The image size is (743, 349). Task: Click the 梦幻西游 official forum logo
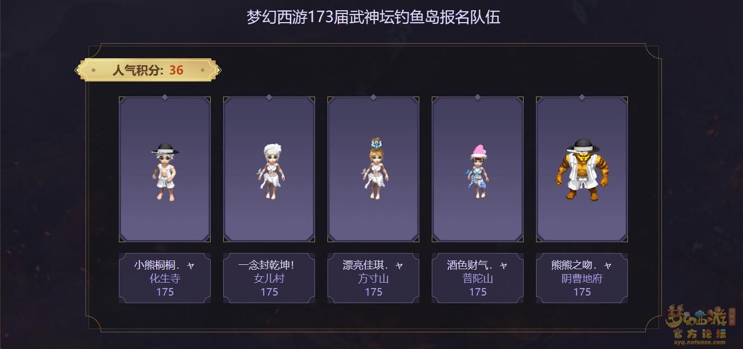[x=697, y=322]
